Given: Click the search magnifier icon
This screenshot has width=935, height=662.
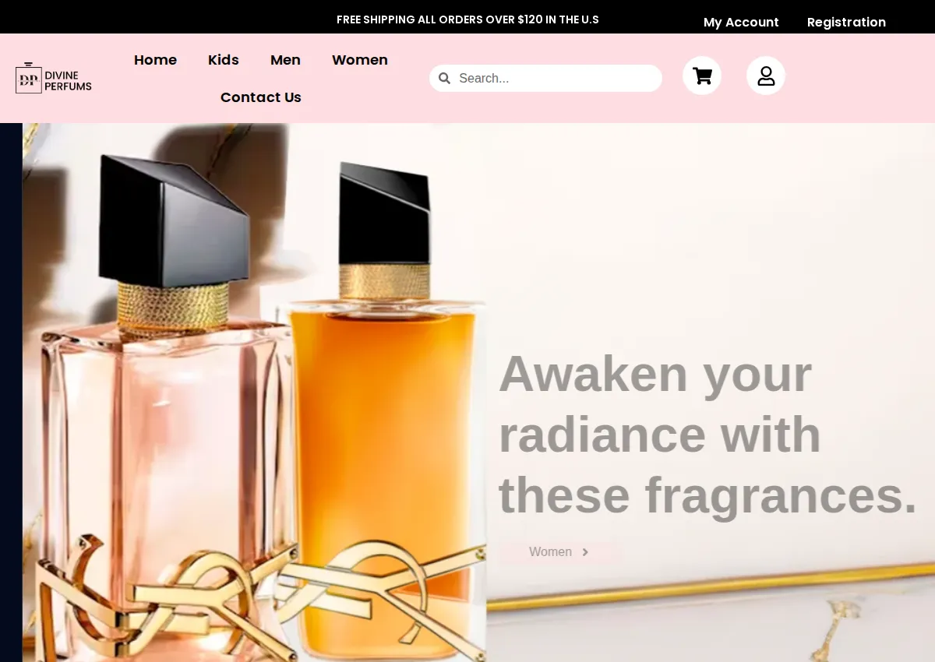Looking at the screenshot, I should pos(444,78).
